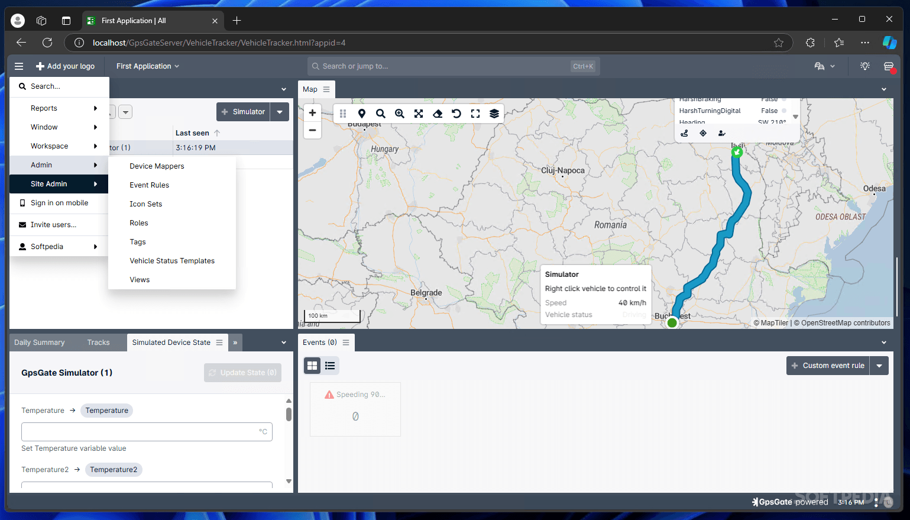
Task: Click the Search or jump to field
Action: point(454,66)
